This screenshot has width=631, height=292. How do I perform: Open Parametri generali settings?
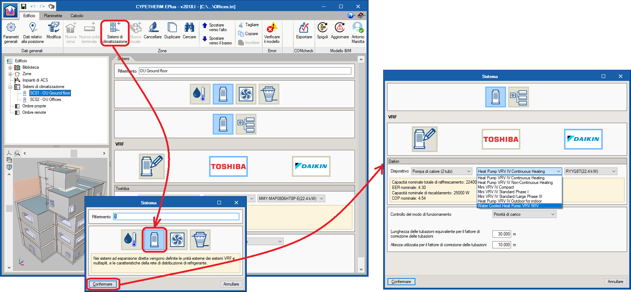pos(11,33)
